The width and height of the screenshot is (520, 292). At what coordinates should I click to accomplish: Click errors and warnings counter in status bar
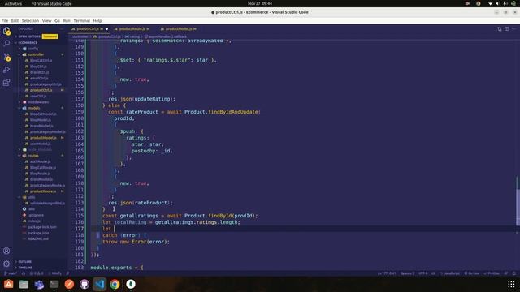(37, 273)
